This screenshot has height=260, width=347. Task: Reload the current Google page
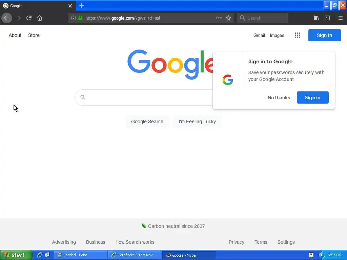[29, 18]
